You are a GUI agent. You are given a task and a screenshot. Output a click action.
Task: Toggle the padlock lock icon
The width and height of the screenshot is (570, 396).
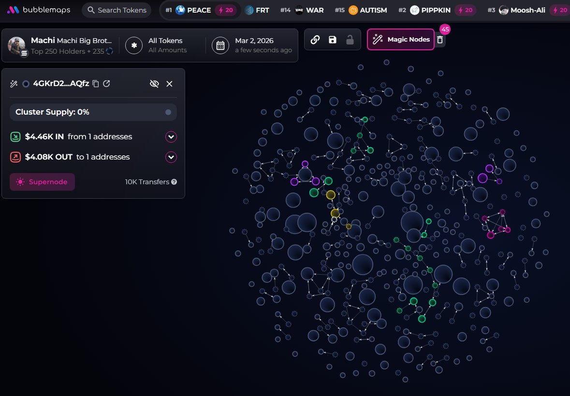pyautogui.click(x=350, y=40)
